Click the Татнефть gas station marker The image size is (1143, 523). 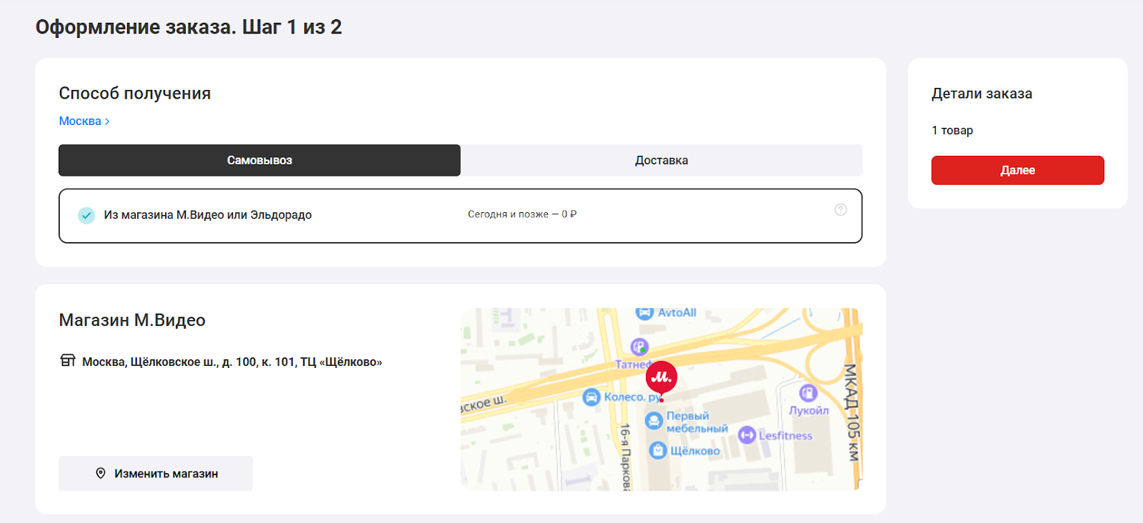(639, 347)
